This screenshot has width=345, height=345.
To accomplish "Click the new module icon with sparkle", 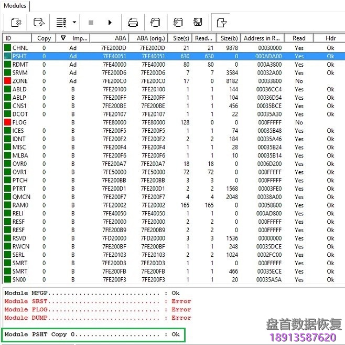I will 16,22.
